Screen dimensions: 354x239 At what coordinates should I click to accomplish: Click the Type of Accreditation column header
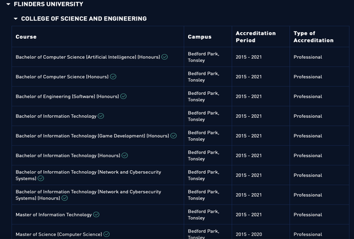click(x=313, y=37)
